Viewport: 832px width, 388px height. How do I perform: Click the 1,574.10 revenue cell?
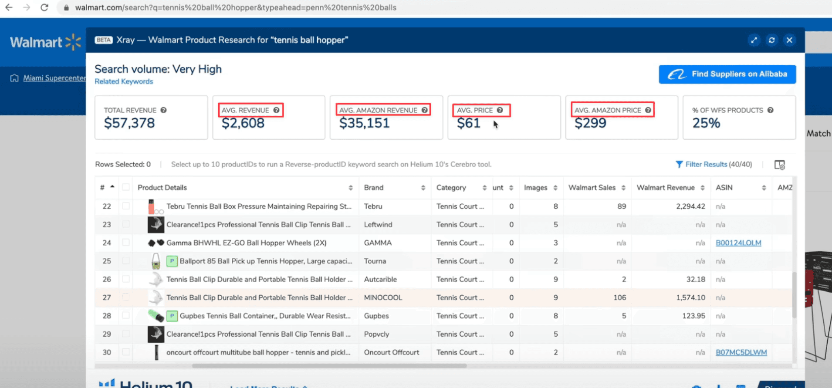click(x=690, y=297)
